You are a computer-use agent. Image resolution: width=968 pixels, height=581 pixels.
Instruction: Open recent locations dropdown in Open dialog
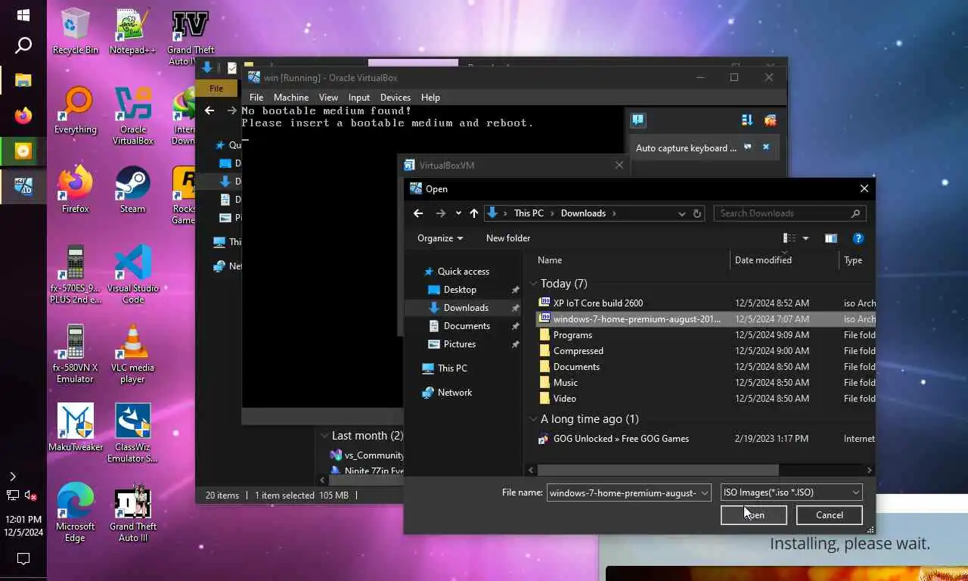pyautogui.click(x=458, y=213)
